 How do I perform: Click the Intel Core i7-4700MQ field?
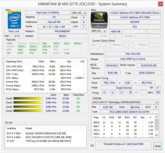click(x=48, y=13)
